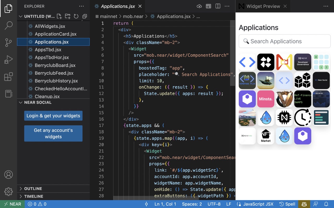This screenshot has height=208, width=334.
Task: Click New Folder icon in Explorer header
Action: pyautogui.click(x=68, y=16)
